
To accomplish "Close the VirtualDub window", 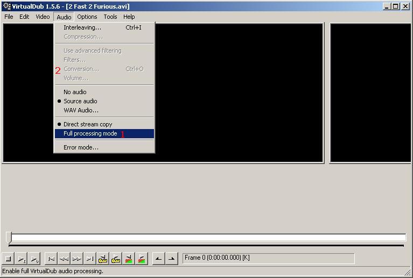I will [405, 6].
